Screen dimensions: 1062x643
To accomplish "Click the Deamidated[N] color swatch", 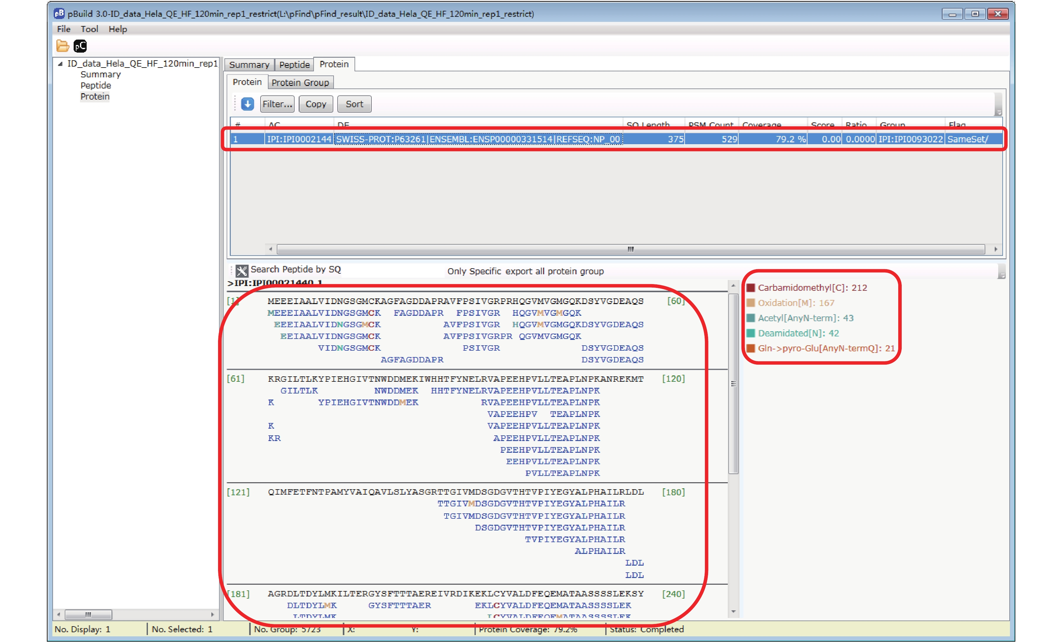I will tap(751, 333).
